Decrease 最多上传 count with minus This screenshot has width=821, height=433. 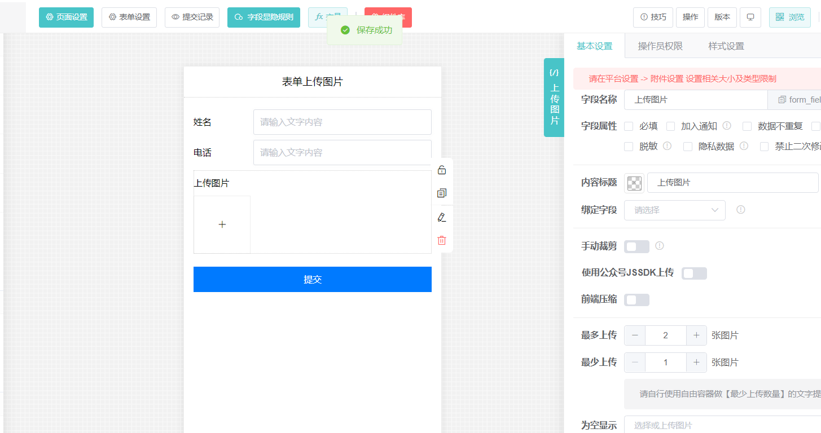click(635, 335)
